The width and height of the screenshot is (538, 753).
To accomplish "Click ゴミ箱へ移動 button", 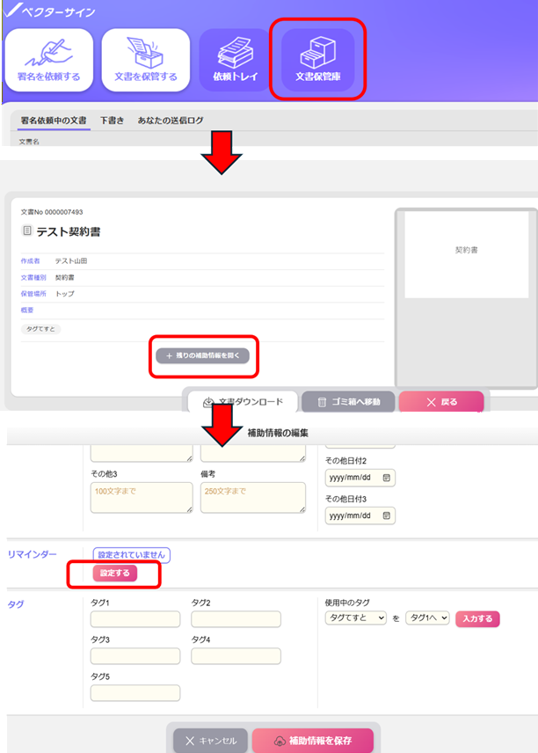I will pos(348,402).
